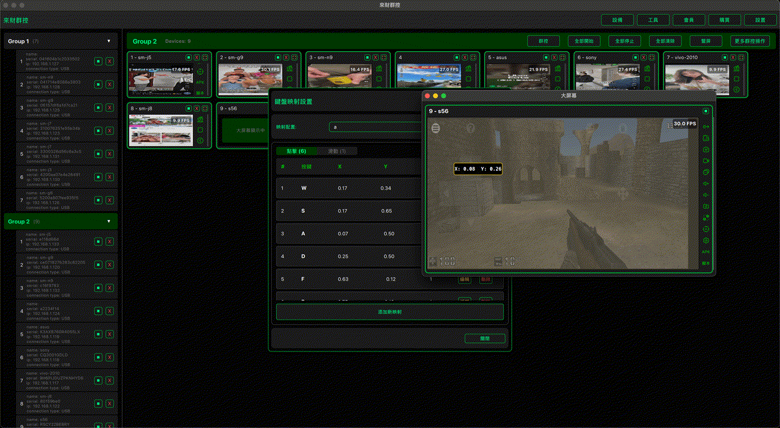Click the 整屏 button in Group 2 header
Image resolution: width=780 pixels, height=428 pixels.
click(x=706, y=41)
